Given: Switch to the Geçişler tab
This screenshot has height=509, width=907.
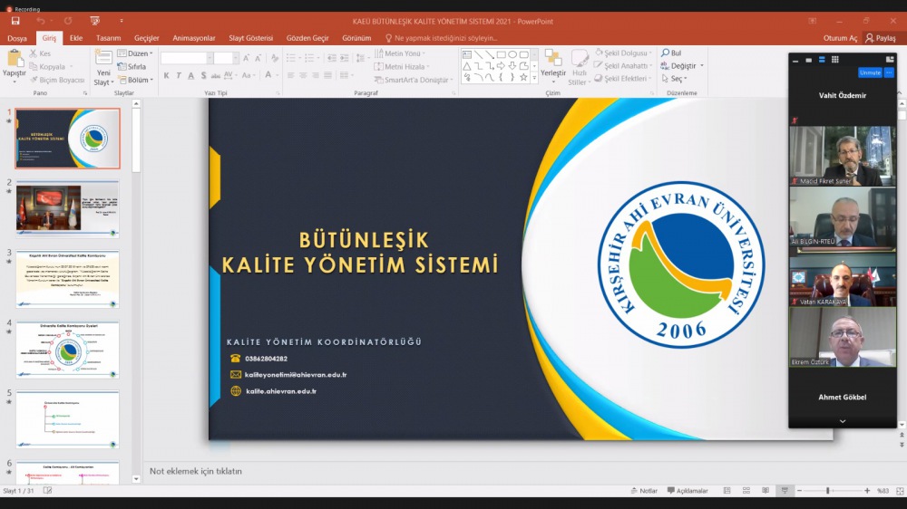Looking at the screenshot, I should (x=146, y=38).
